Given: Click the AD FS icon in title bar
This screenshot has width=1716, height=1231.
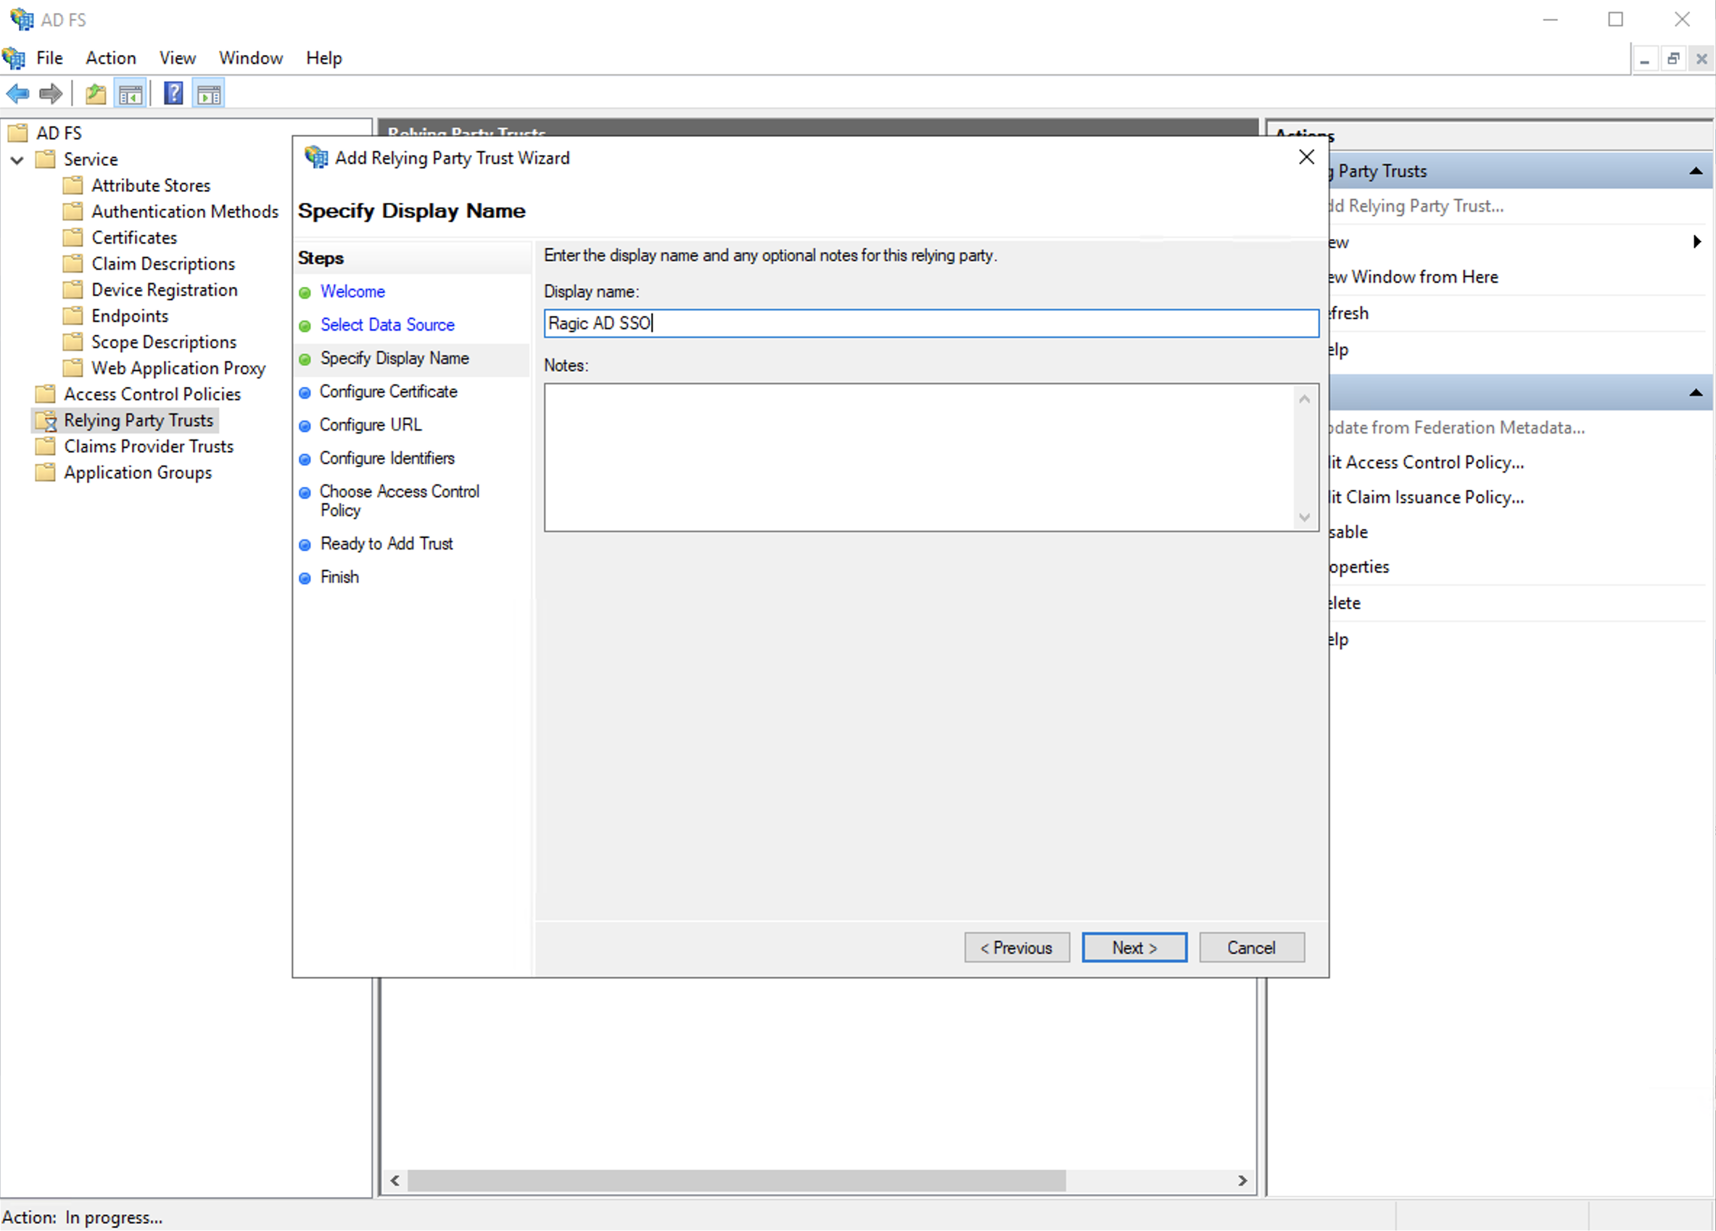Looking at the screenshot, I should pyautogui.click(x=21, y=19).
